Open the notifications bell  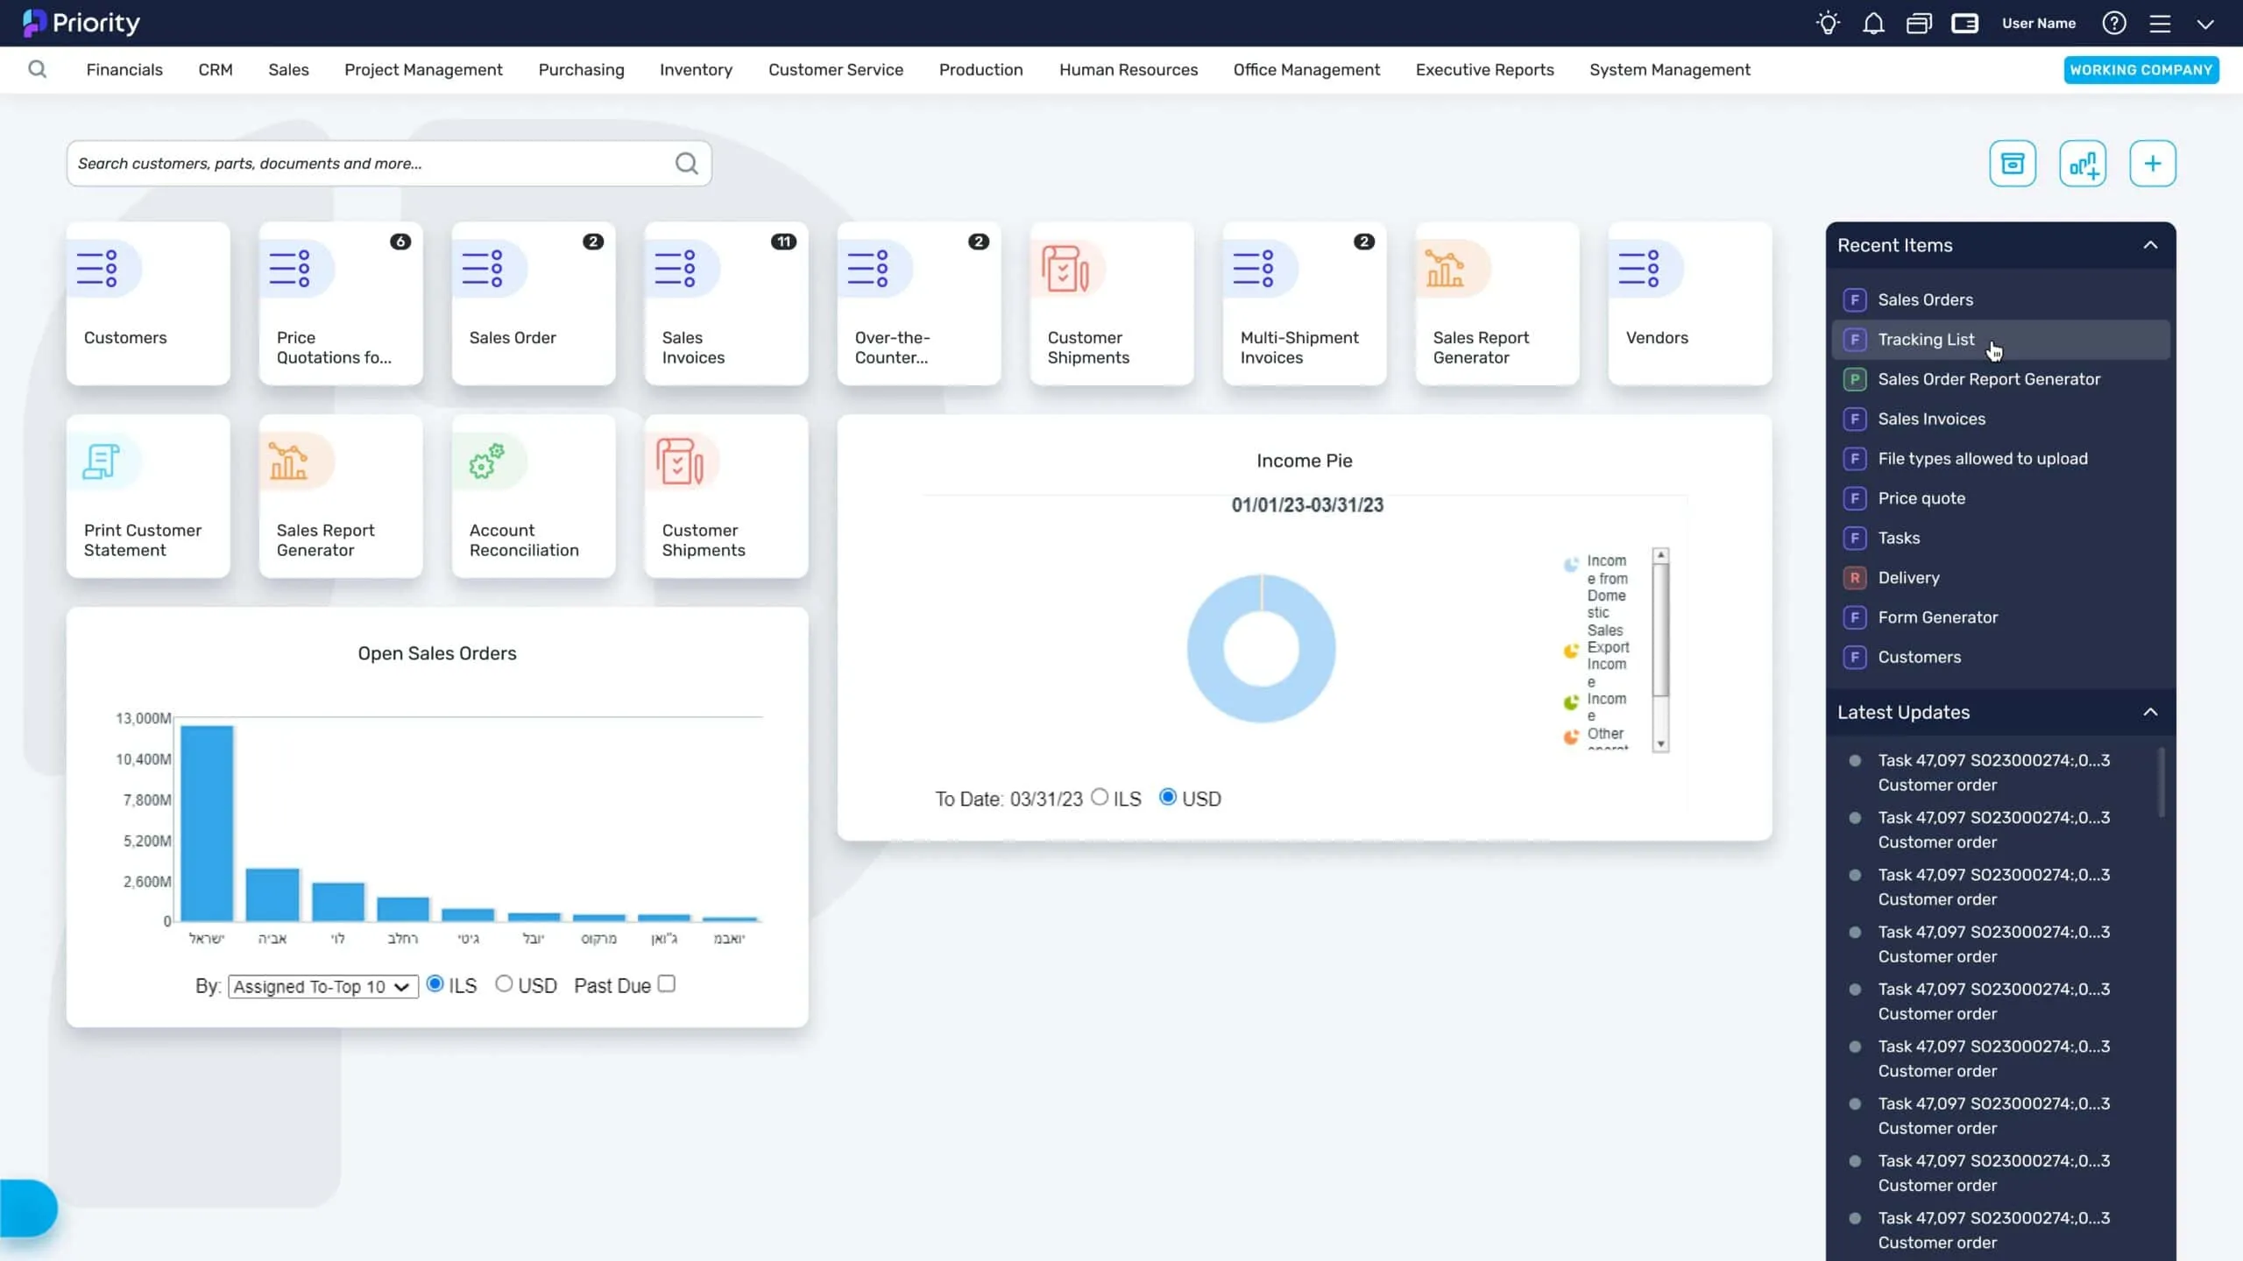[x=1873, y=24]
